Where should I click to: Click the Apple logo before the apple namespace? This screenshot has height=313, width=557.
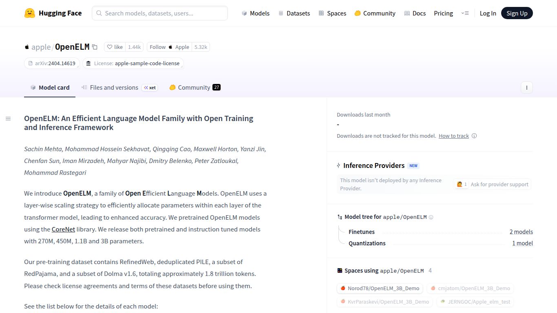click(x=27, y=47)
